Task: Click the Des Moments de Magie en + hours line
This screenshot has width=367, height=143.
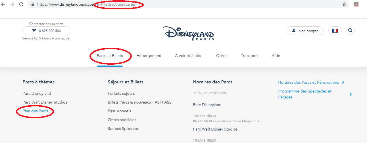Action: 226,121
